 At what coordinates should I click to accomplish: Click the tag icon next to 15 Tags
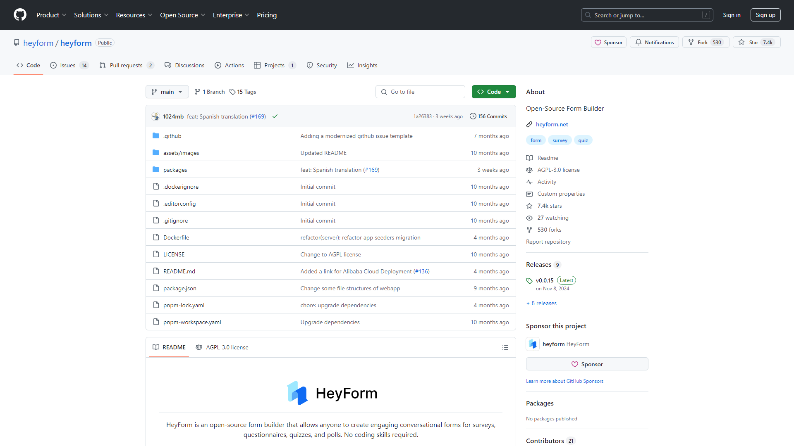pyautogui.click(x=232, y=92)
